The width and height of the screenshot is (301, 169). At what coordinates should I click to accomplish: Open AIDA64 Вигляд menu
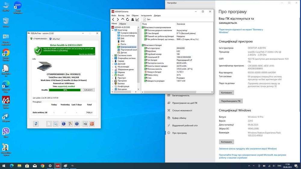121,16
